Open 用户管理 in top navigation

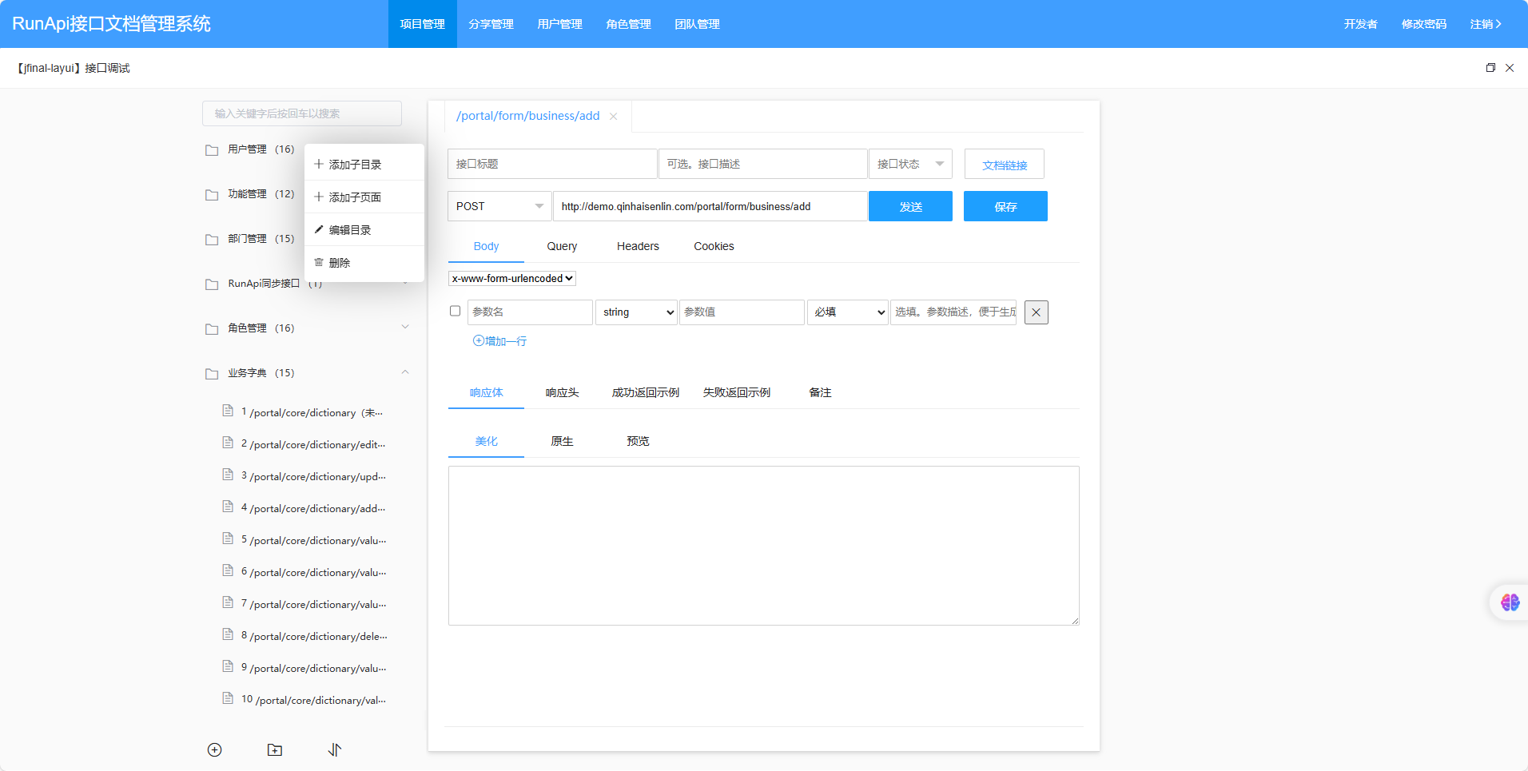click(560, 24)
